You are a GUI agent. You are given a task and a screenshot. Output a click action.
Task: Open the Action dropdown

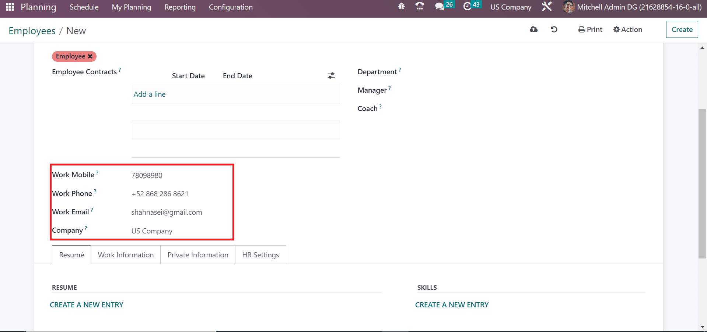[x=627, y=29]
